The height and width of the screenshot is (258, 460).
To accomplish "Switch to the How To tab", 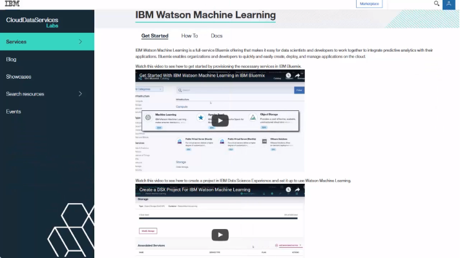I will (x=189, y=35).
